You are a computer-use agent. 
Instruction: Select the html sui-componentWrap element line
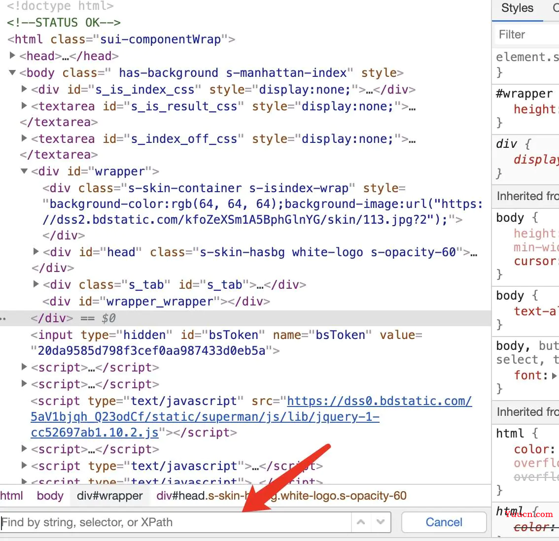pyautogui.click(x=121, y=39)
